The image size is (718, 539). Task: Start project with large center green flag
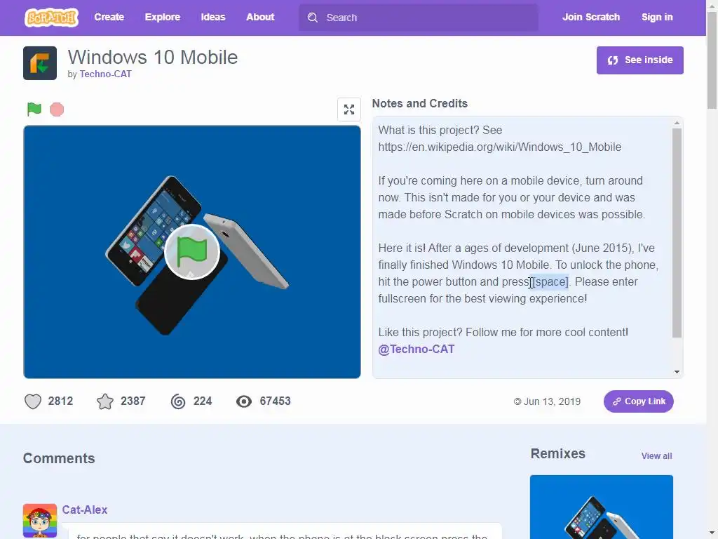click(192, 252)
